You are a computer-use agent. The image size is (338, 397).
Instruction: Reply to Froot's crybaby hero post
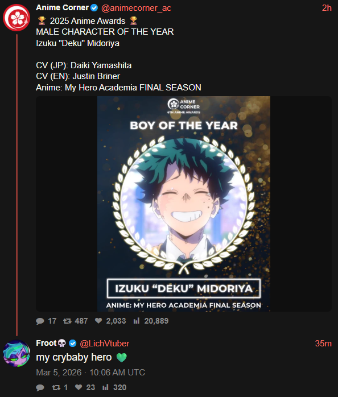click(40, 387)
